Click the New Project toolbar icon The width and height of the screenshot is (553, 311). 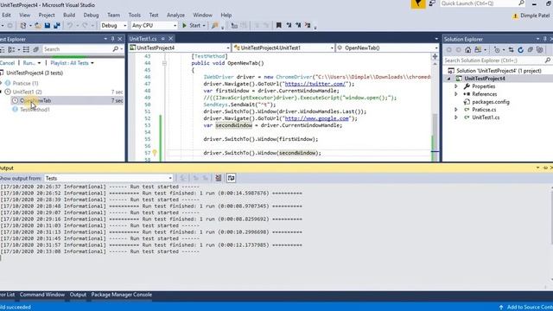coord(23,25)
